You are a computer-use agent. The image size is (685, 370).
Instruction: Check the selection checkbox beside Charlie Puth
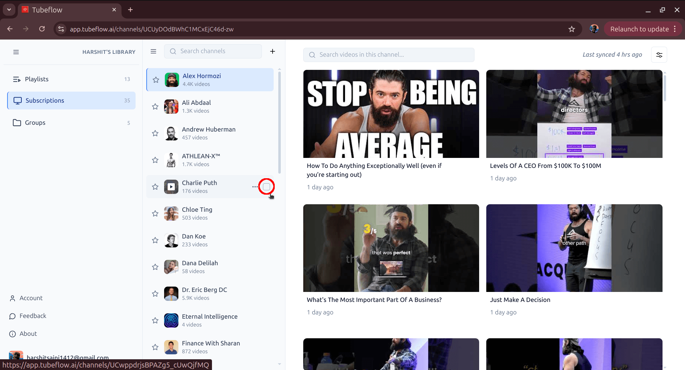(x=267, y=186)
